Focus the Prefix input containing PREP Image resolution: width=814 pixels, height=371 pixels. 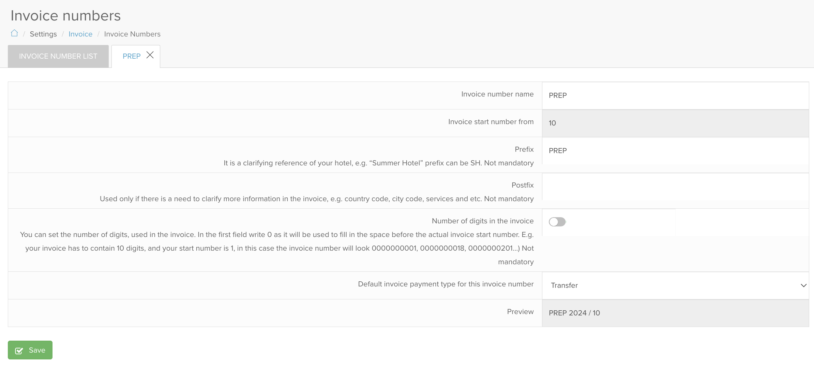pos(675,151)
